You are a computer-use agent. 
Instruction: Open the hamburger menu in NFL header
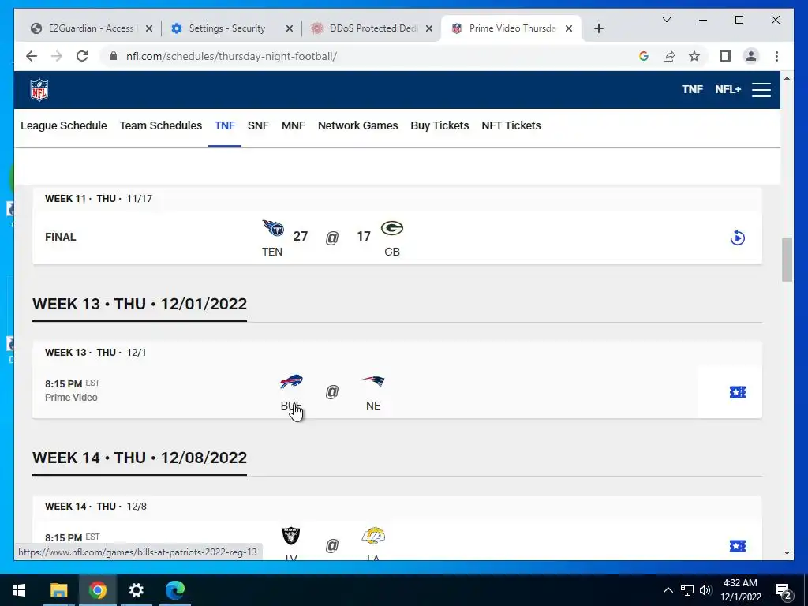761,90
